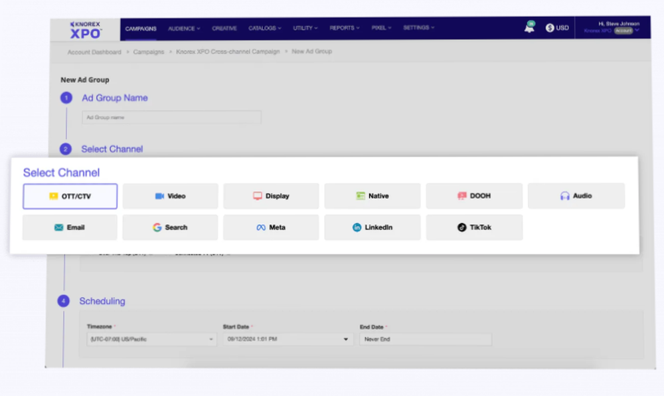Viewport: 664px width, 396px height.
Task: Select the Email channel
Action: click(x=70, y=227)
